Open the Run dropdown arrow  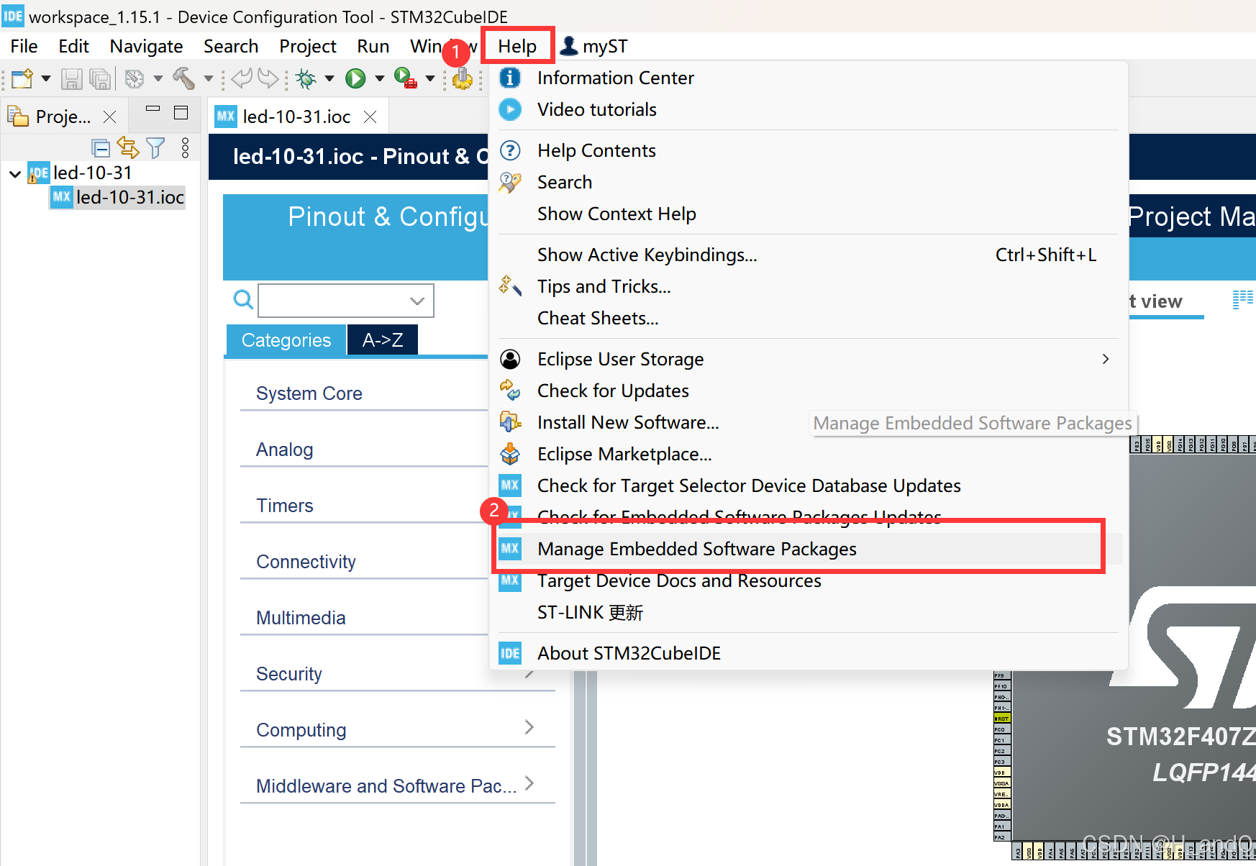(379, 78)
